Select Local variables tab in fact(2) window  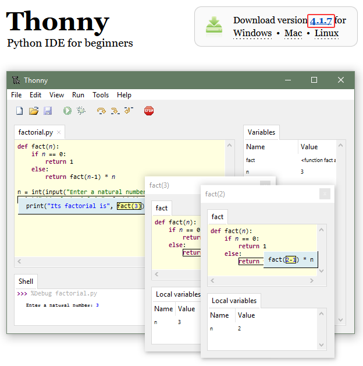pos(234,301)
